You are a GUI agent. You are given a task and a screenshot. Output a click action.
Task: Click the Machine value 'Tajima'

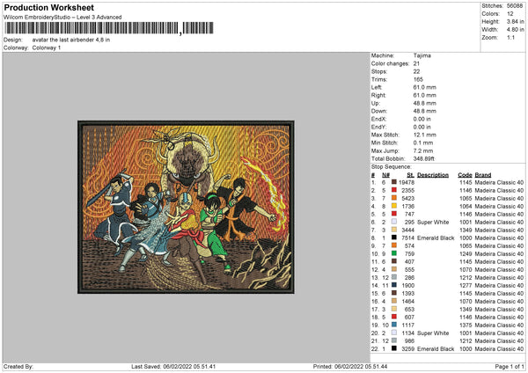(422, 55)
